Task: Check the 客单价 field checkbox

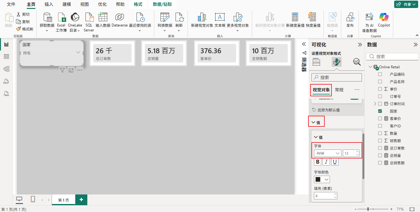Action: click(x=380, y=118)
